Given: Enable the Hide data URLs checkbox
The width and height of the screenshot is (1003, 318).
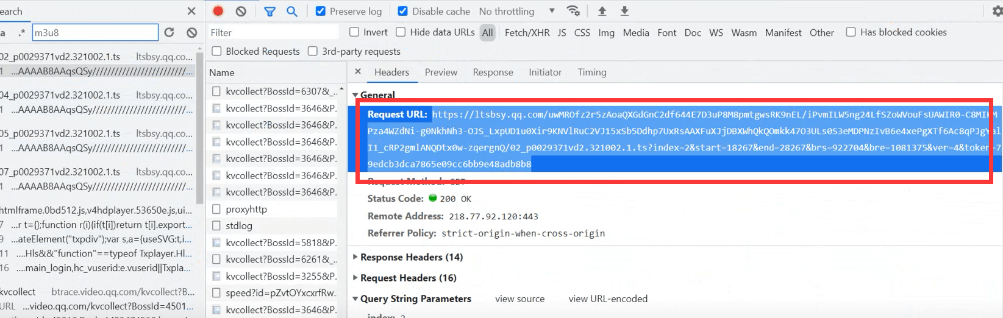Looking at the screenshot, I should (401, 32).
